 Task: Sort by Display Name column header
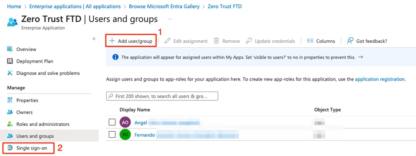point(135,110)
